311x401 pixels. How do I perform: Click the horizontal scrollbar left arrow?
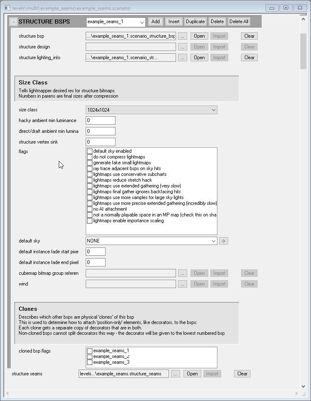point(7,393)
